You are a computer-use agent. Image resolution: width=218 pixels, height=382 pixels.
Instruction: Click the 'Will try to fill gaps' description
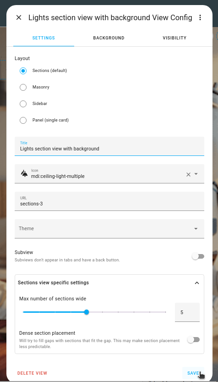99,343
